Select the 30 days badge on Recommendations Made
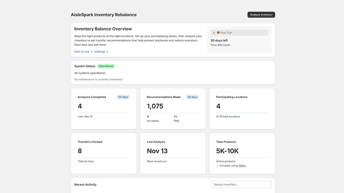344x193 pixels. click(192, 97)
